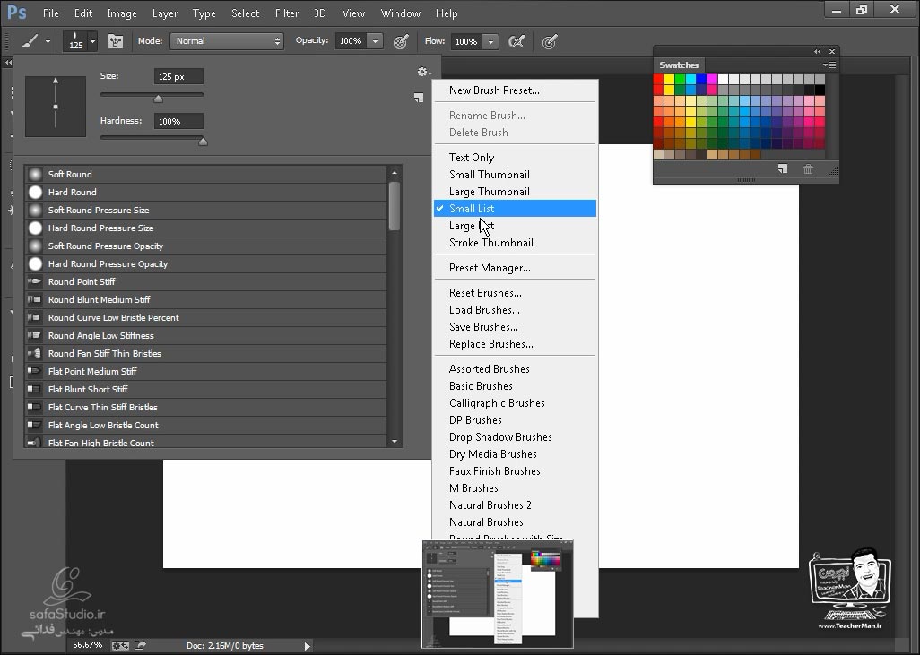Image resolution: width=920 pixels, height=655 pixels.
Task: Open the Filter menu
Action: pyautogui.click(x=287, y=13)
